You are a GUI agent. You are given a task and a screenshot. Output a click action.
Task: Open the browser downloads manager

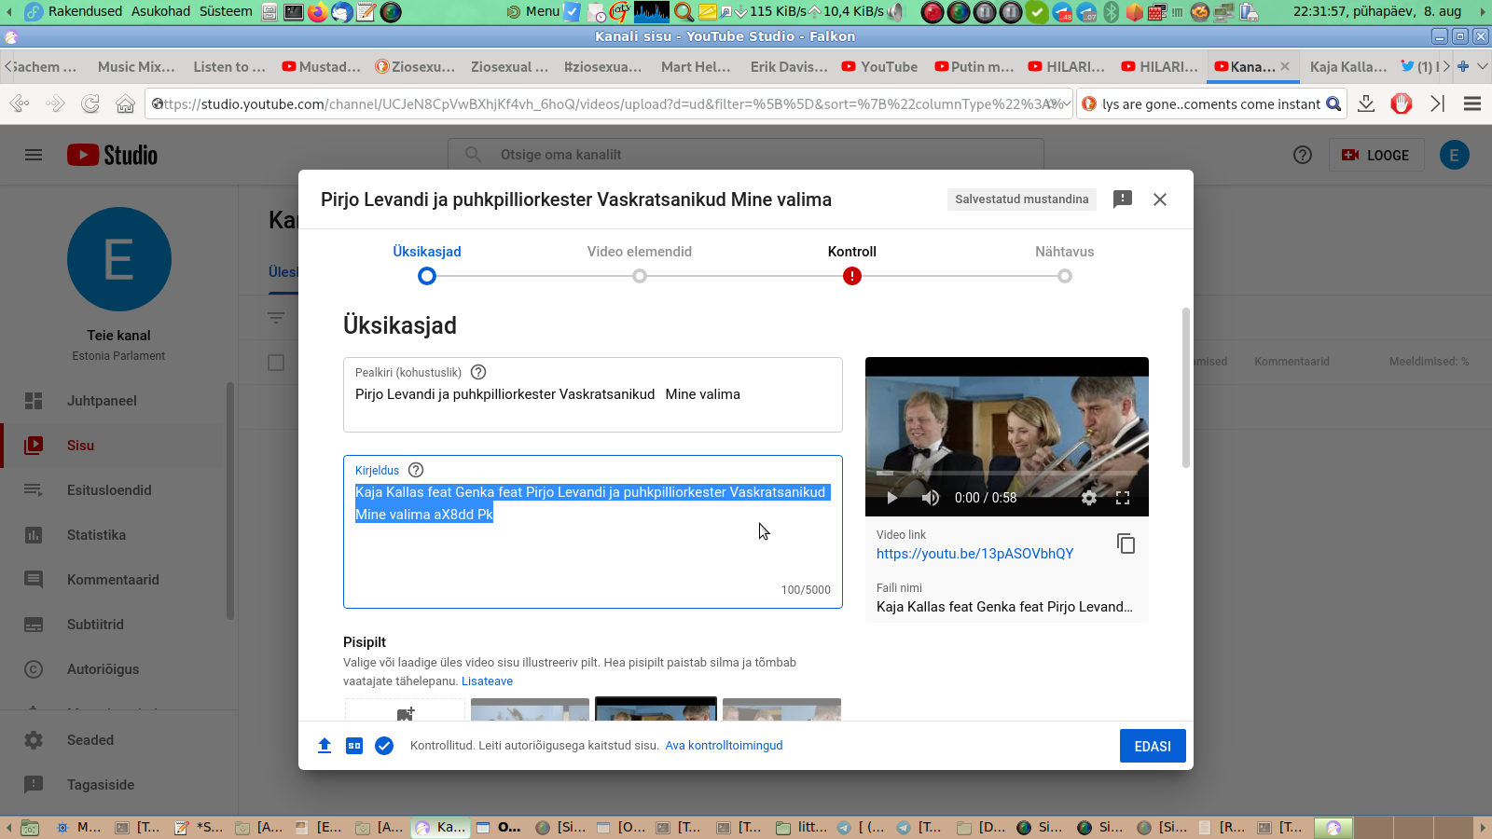[1366, 103]
